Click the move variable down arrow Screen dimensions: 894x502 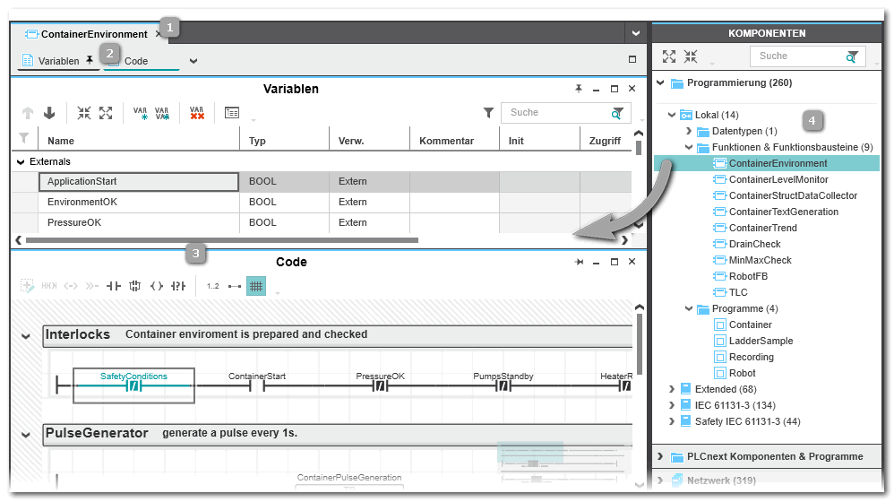49,113
